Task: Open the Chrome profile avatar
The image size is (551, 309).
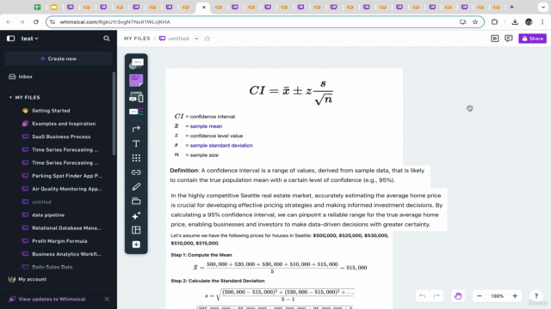Action: (x=529, y=21)
